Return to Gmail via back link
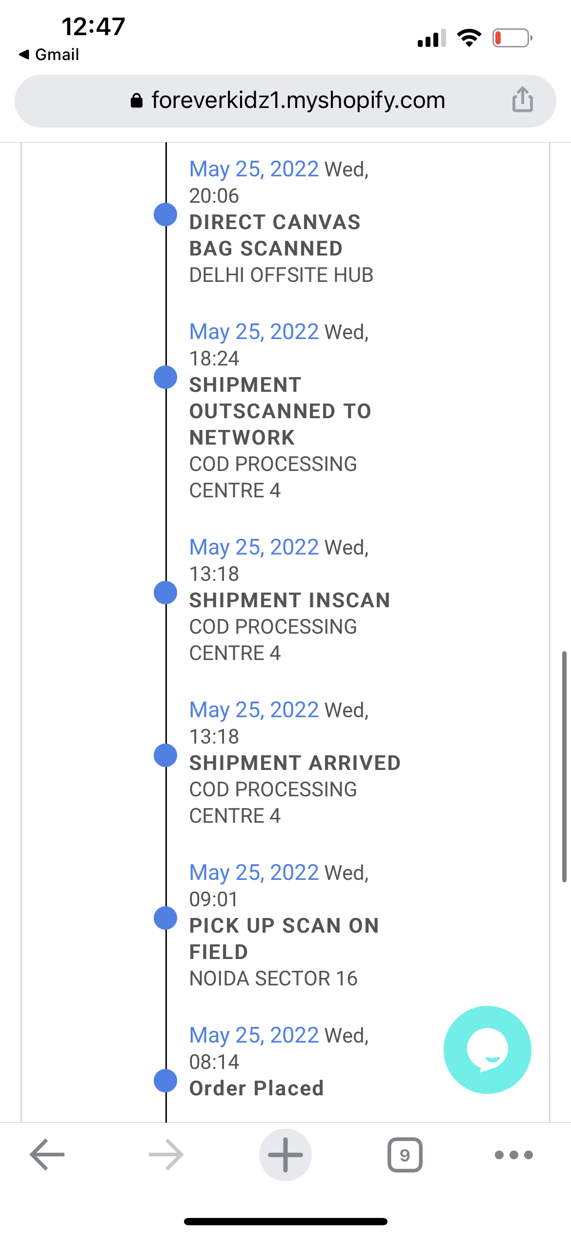Image resolution: width=571 pixels, height=1237 pixels. pos(49,54)
